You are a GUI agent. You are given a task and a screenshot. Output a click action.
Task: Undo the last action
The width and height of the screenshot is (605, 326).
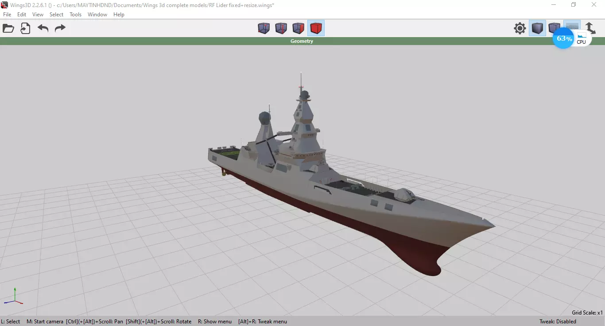[43, 29]
